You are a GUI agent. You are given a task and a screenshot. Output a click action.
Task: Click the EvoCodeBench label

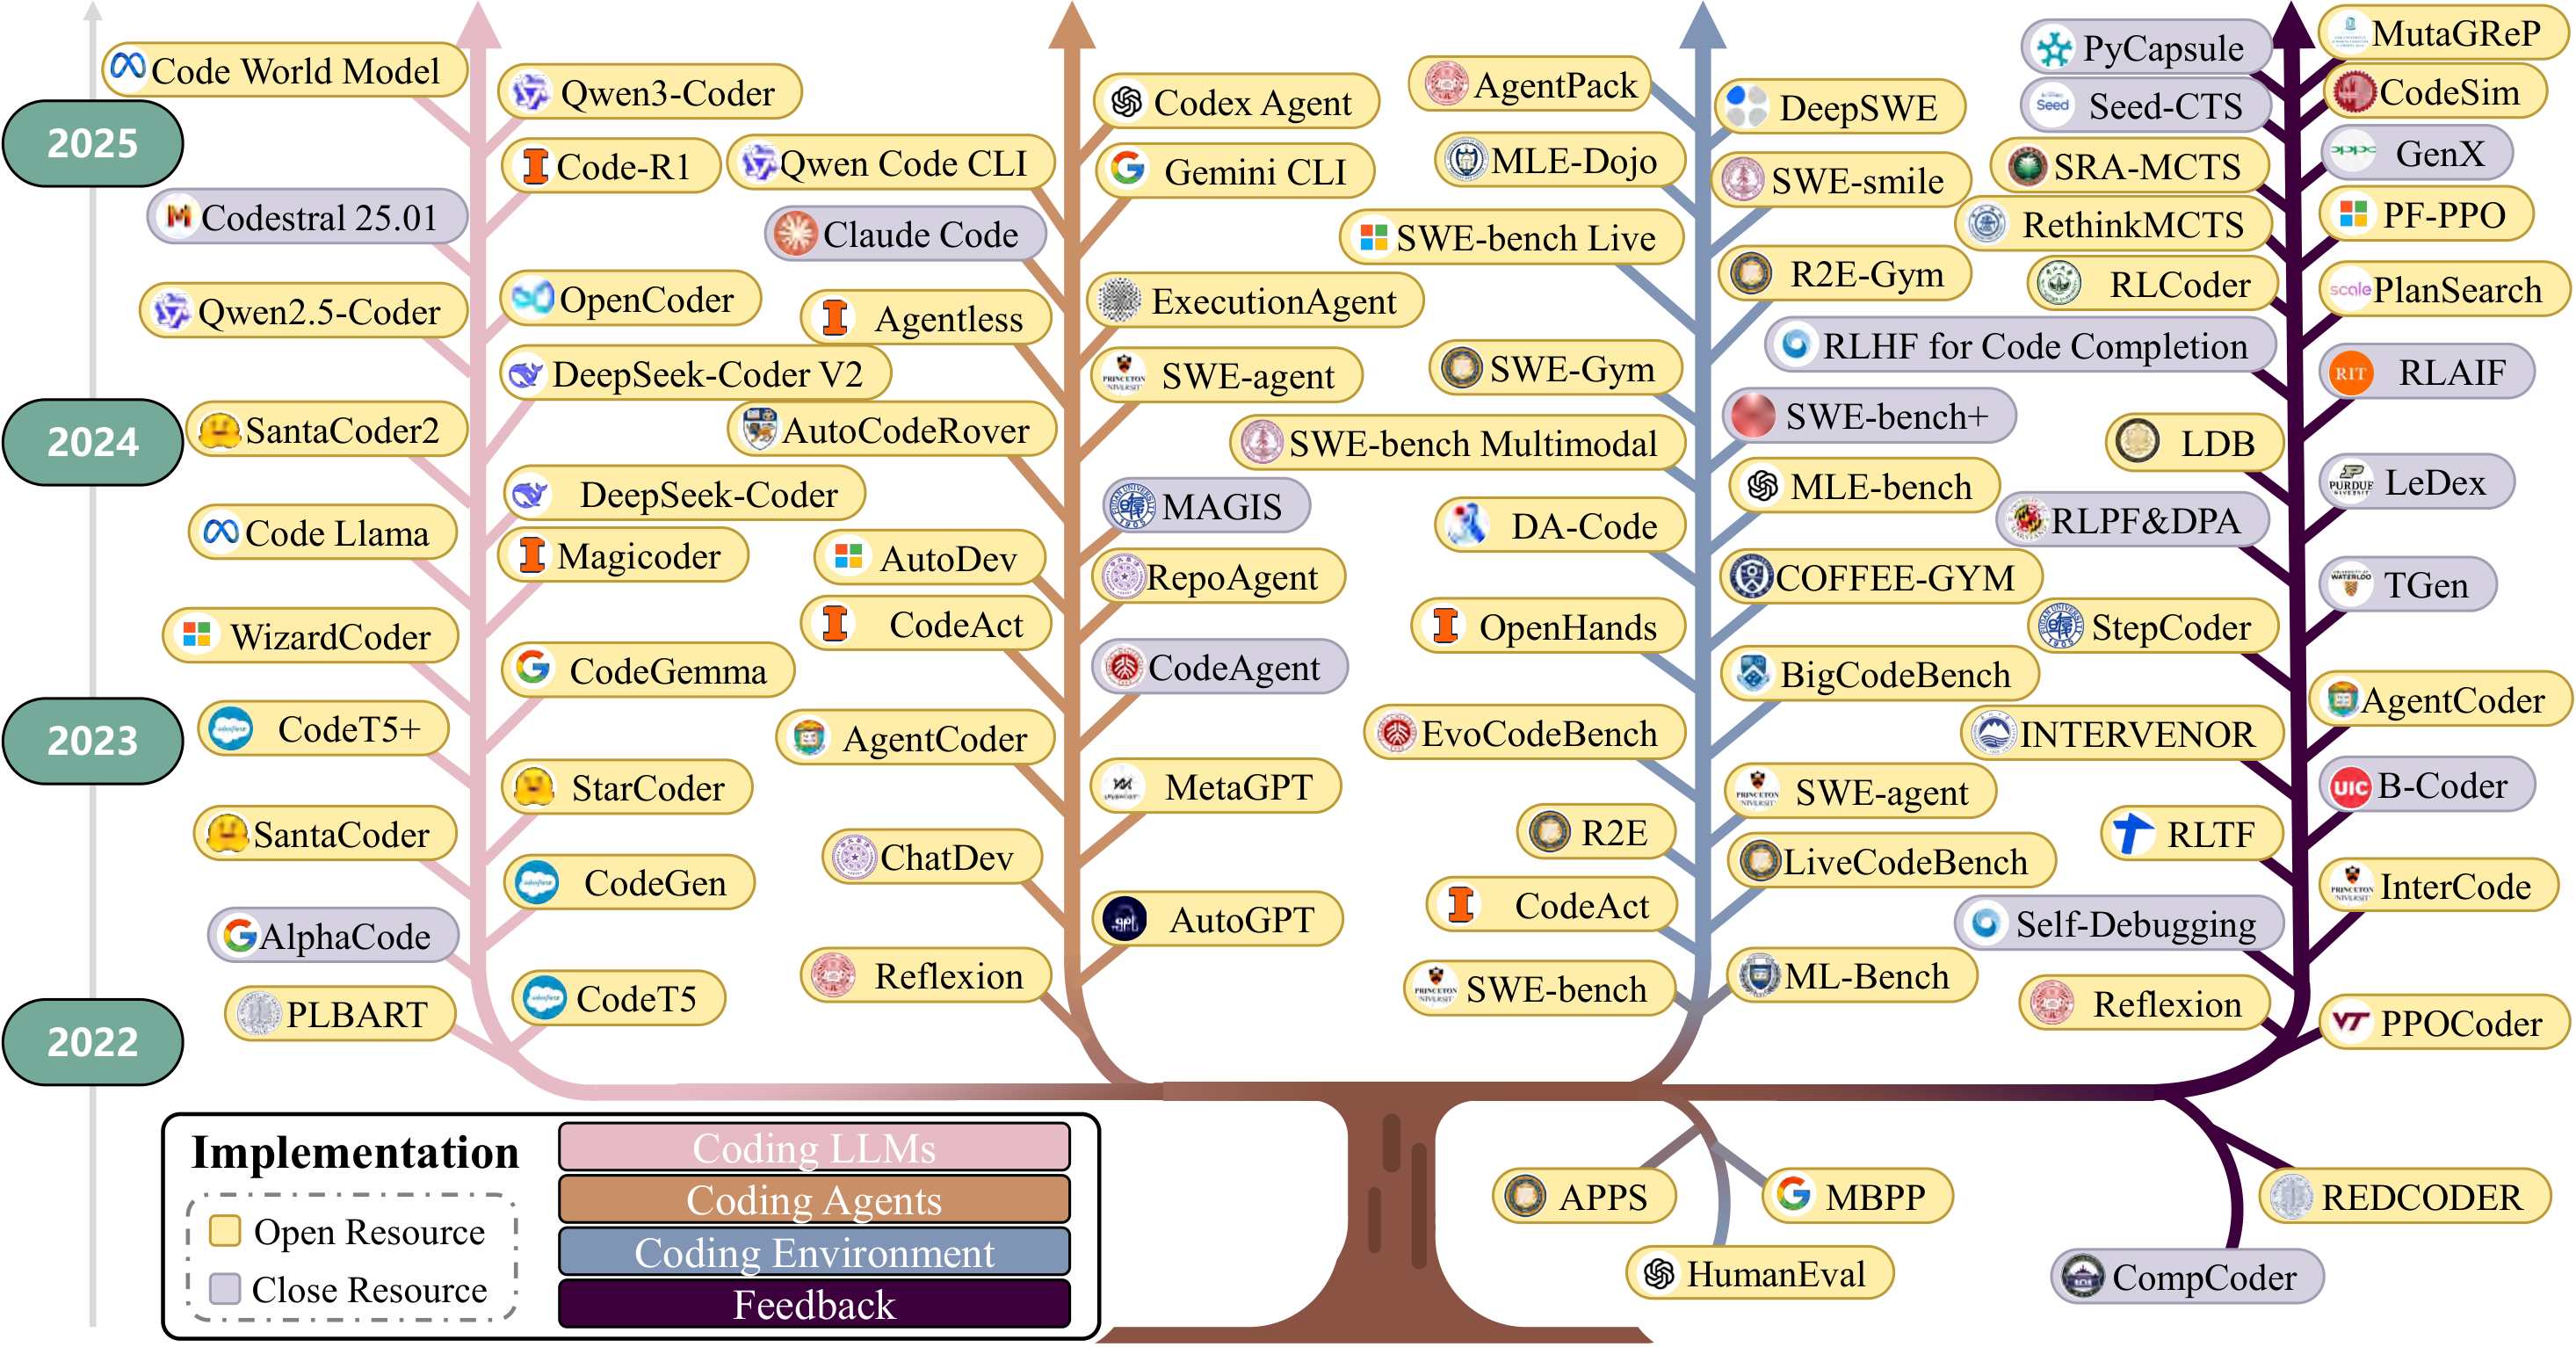point(1524,733)
